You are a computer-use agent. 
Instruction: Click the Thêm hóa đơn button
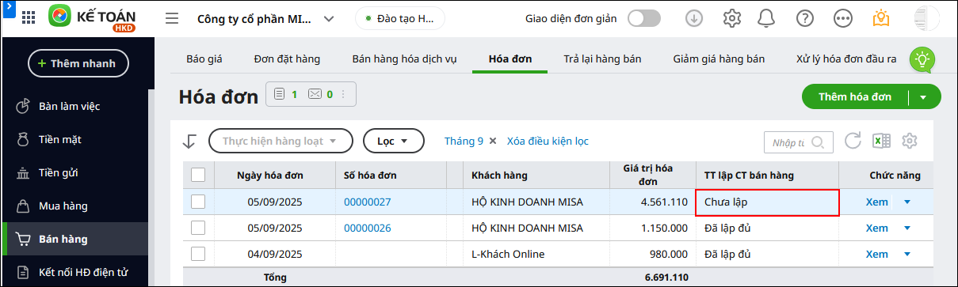pos(855,97)
